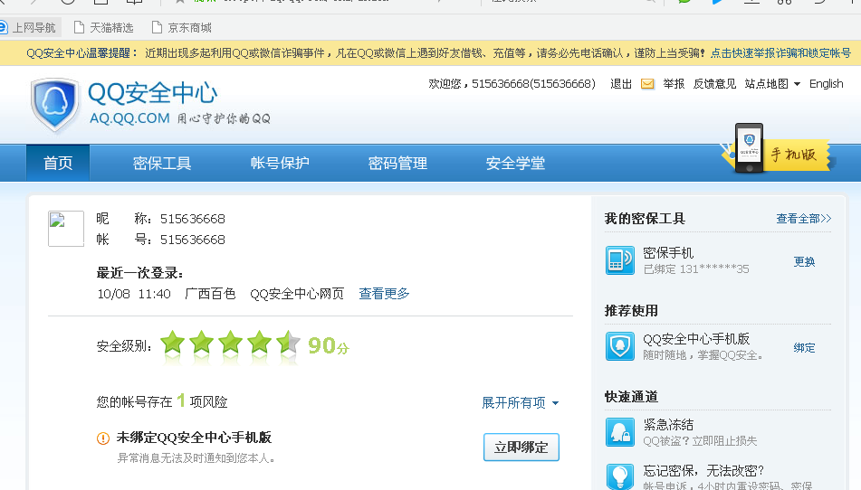Image resolution: width=861 pixels, height=490 pixels.
Task: Expand the 站点地图 dropdown
Action: (772, 84)
